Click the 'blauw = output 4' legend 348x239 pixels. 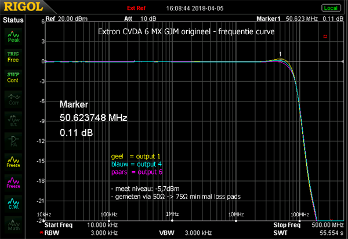pos(136,164)
